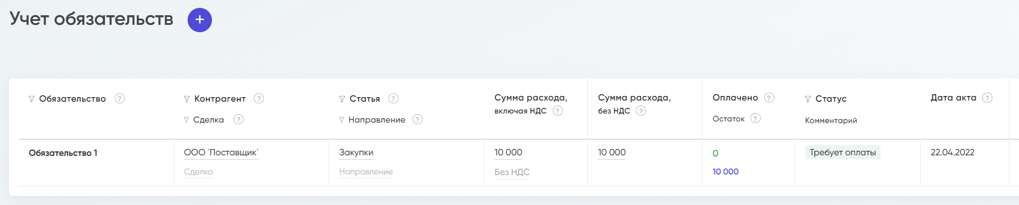Open help tooltip next to Обязательство
The width and height of the screenshot is (1019, 205).
click(120, 98)
